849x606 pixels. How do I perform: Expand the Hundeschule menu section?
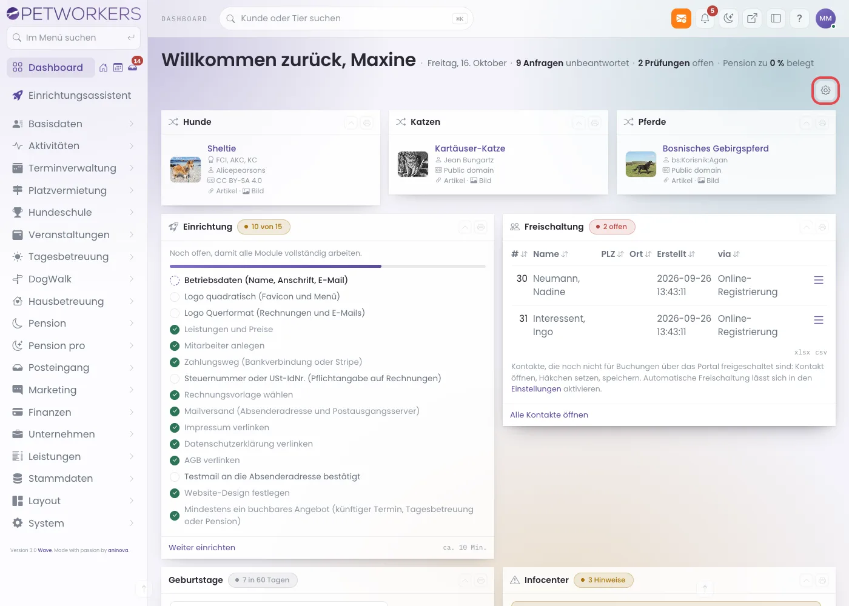pyautogui.click(x=74, y=212)
